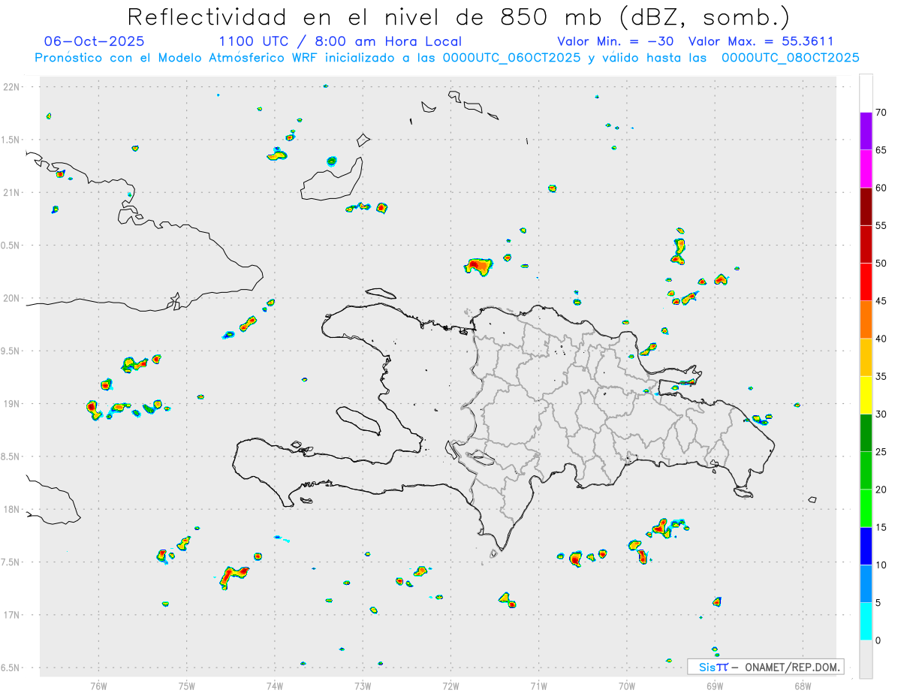Screen dimensions: 901x696
Task: Click the magenta 60–65 dBZ colorbar segment
Action: (866, 169)
